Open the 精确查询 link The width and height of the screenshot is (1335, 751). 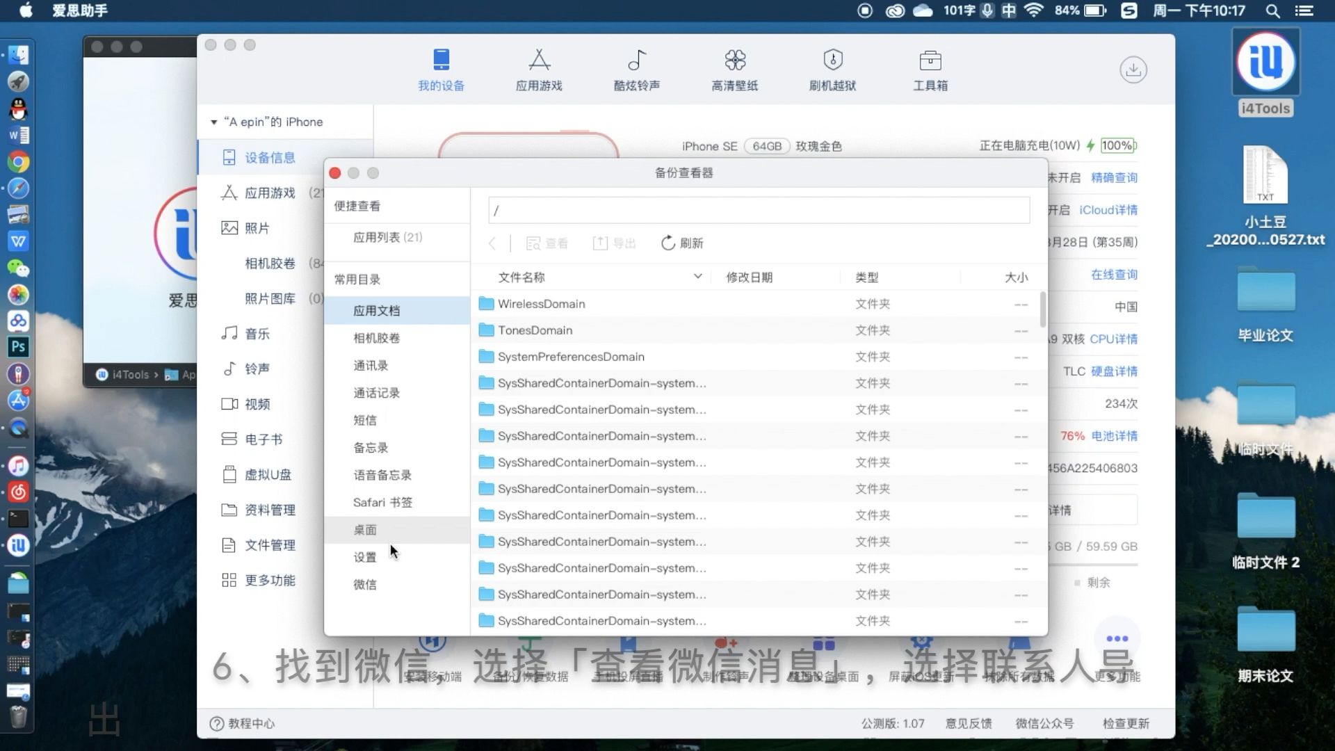1114,178
